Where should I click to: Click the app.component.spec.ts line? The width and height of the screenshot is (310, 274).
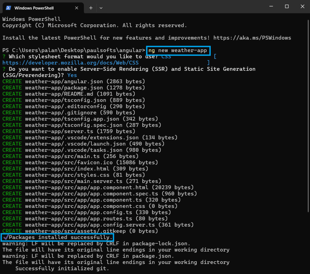tap(100, 194)
